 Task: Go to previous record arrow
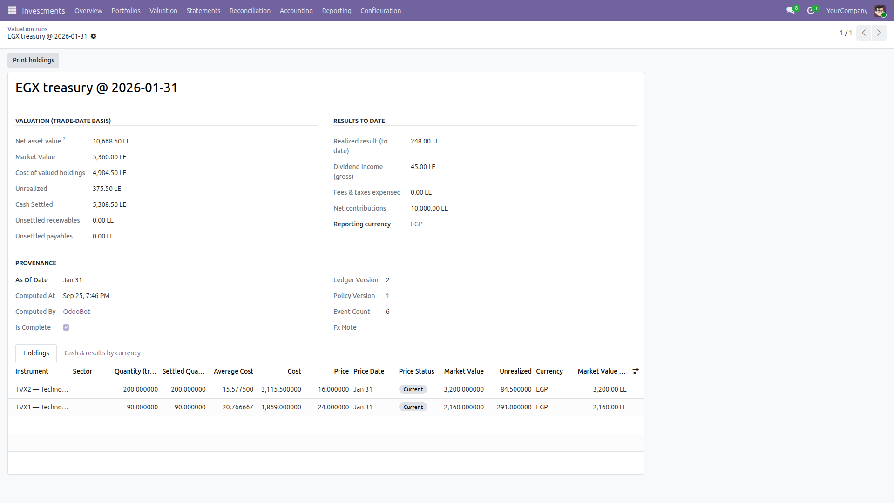click(864, 33)
